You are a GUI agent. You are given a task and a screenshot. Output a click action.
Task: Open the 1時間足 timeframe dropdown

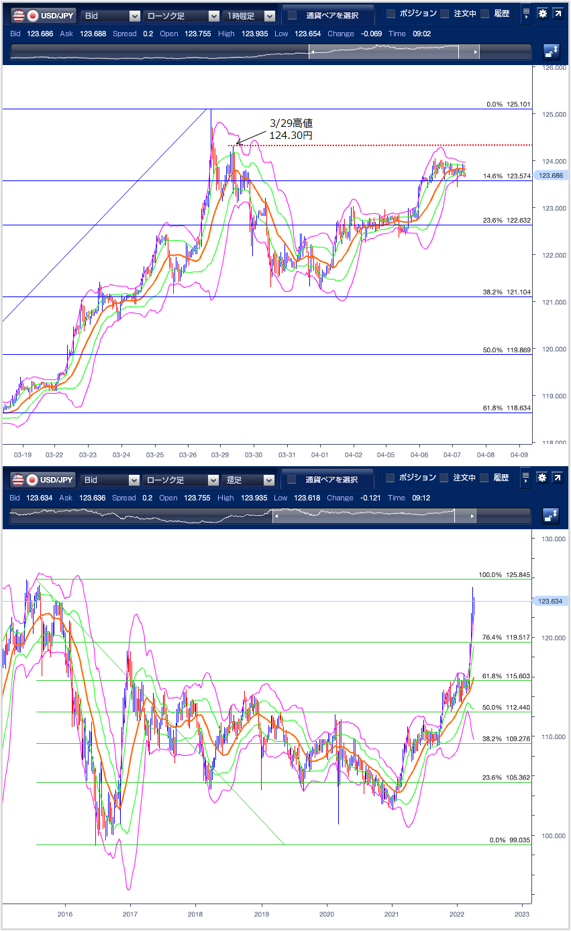point(249,16)
